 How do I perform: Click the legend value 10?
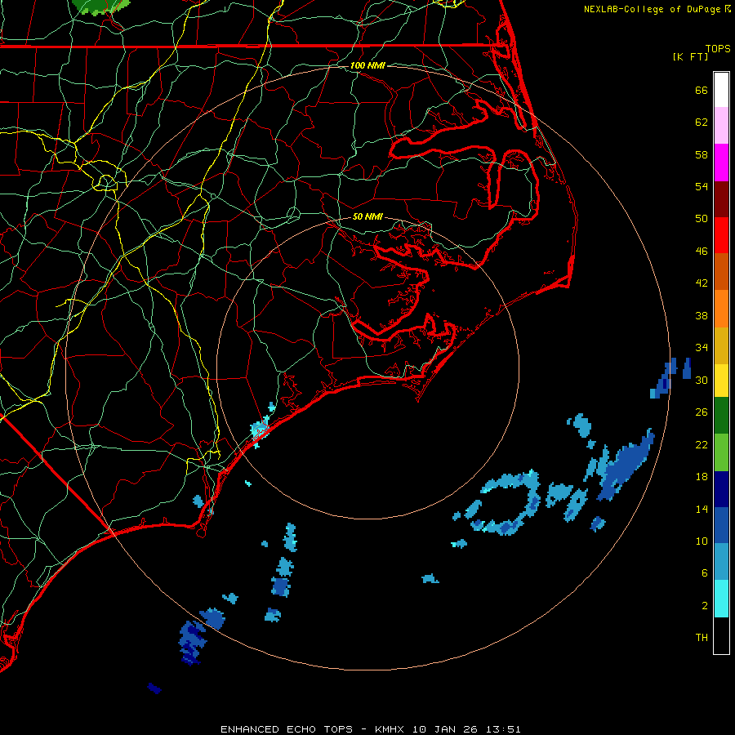pos(702,541)
